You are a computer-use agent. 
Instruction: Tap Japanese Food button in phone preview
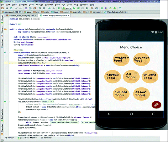141,59
